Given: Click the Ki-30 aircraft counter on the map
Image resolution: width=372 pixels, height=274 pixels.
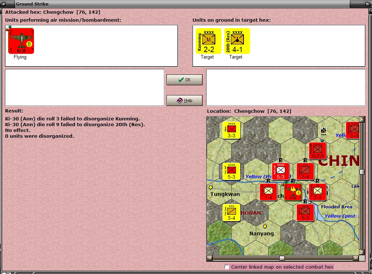Looking at the screenshot, I should pos(293,192).
